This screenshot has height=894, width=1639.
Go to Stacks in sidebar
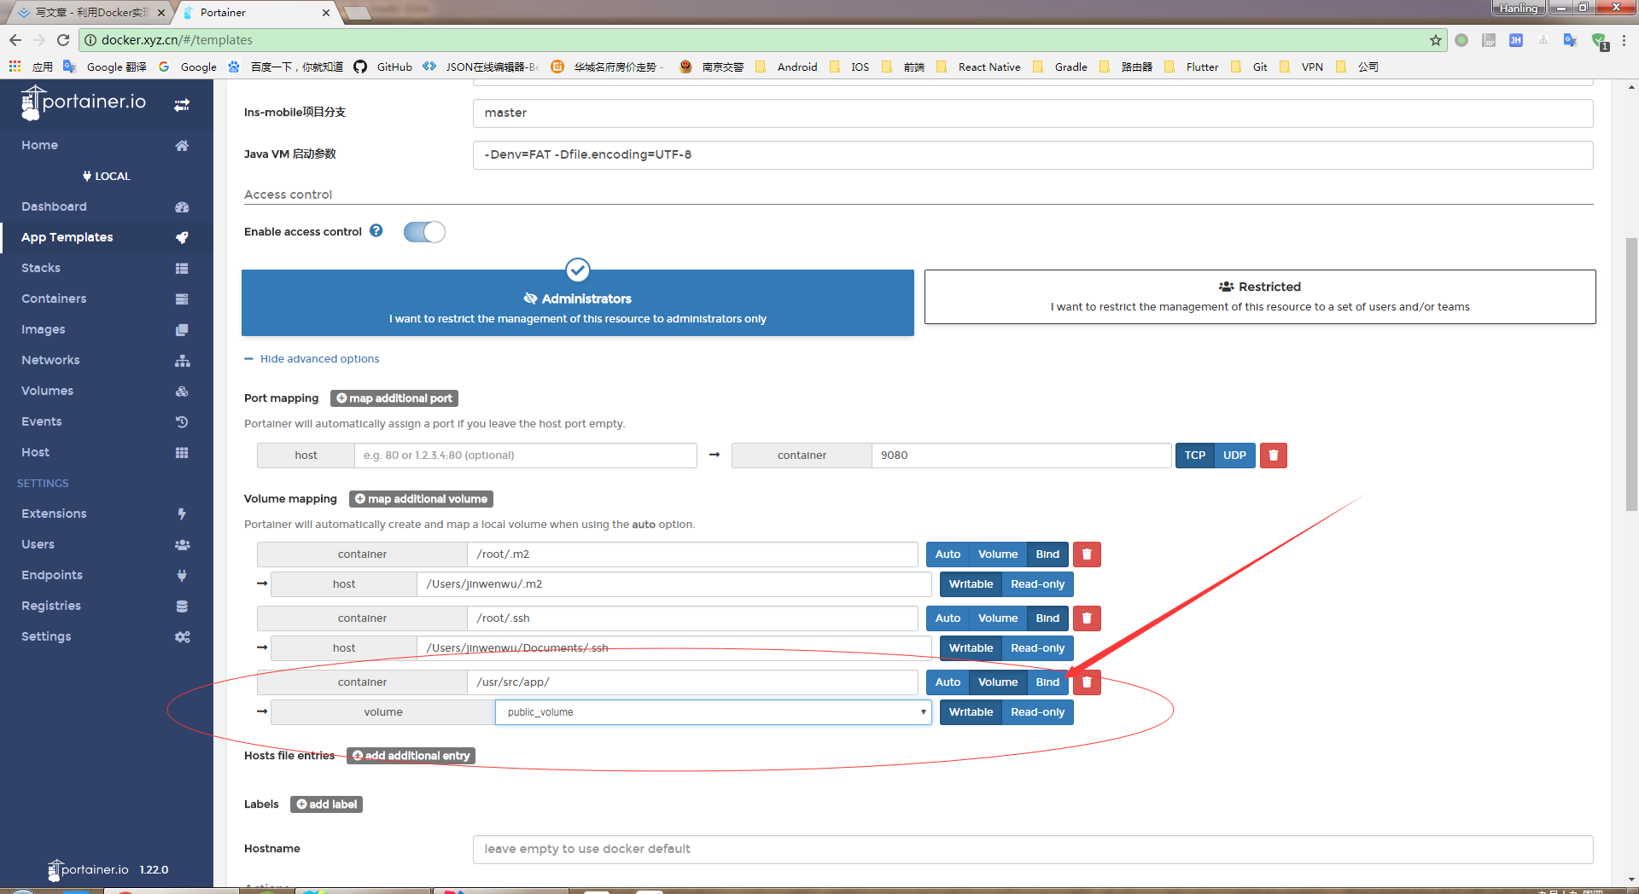click(41, 268)
